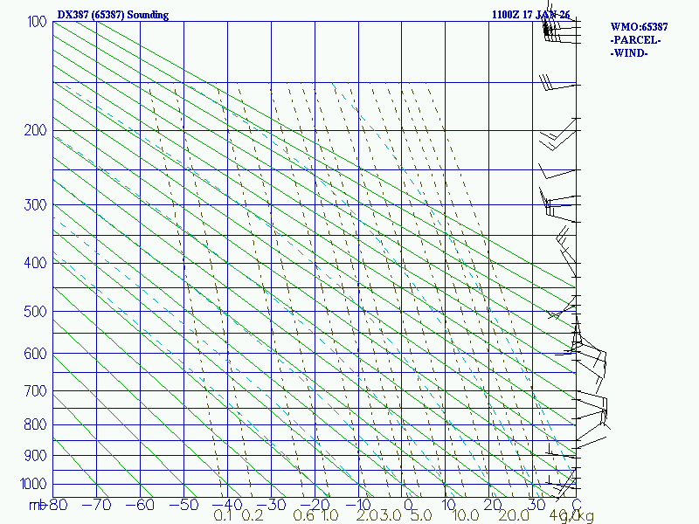Click the 20 temperature axis label
The width and height of the screenshot is (699, 524).
[x=492, y=505]
